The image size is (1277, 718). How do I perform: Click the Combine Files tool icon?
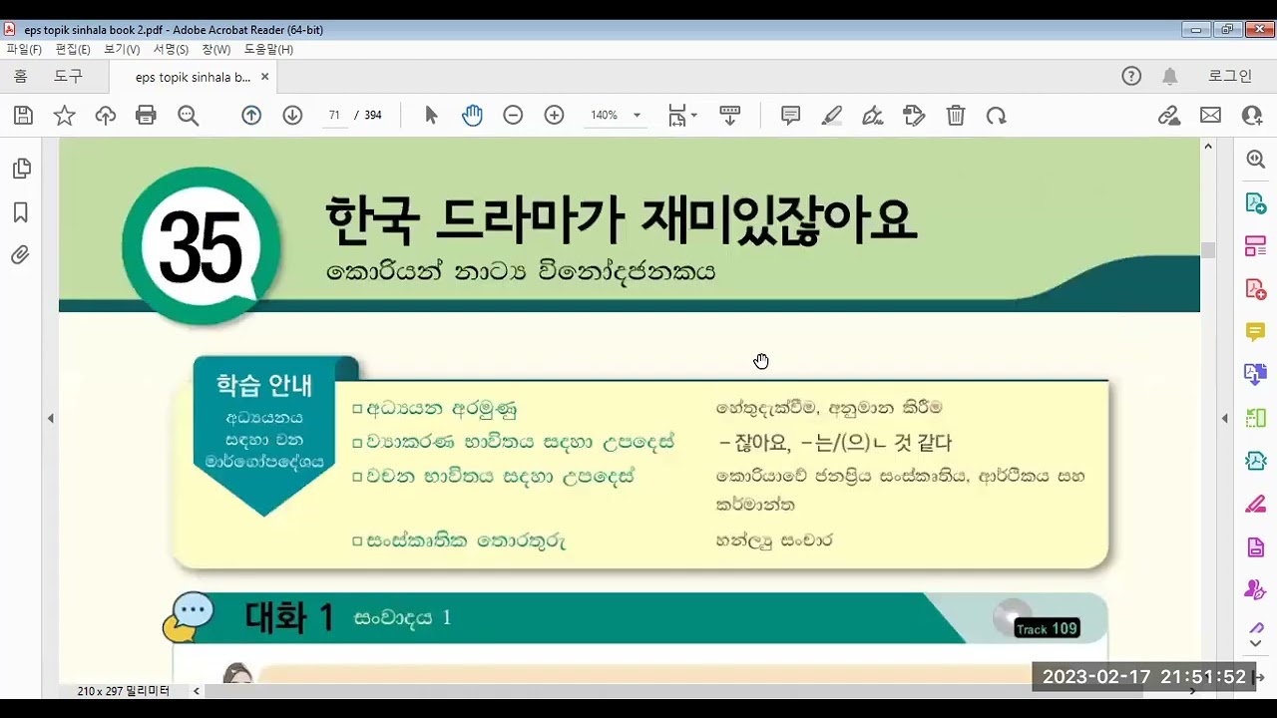pos(1256,375)
